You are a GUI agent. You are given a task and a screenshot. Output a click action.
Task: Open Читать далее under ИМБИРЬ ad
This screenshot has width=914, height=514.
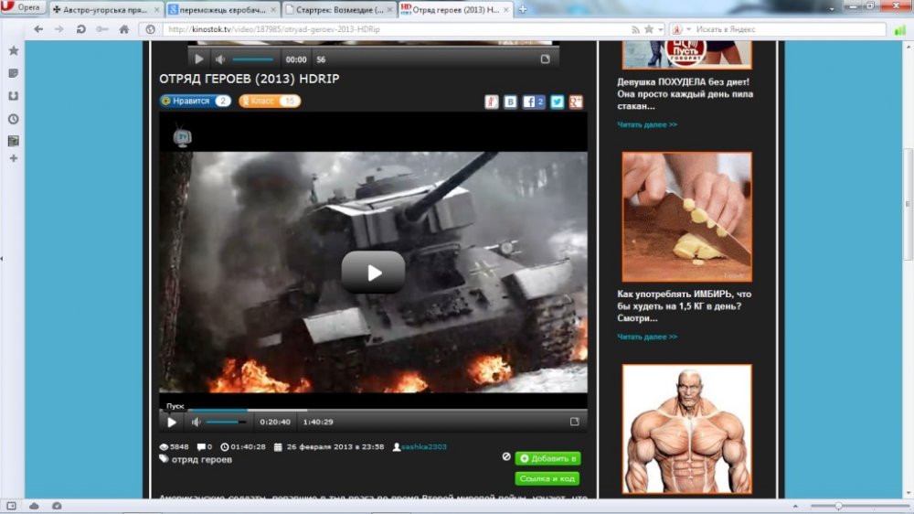tap(647, 337)
